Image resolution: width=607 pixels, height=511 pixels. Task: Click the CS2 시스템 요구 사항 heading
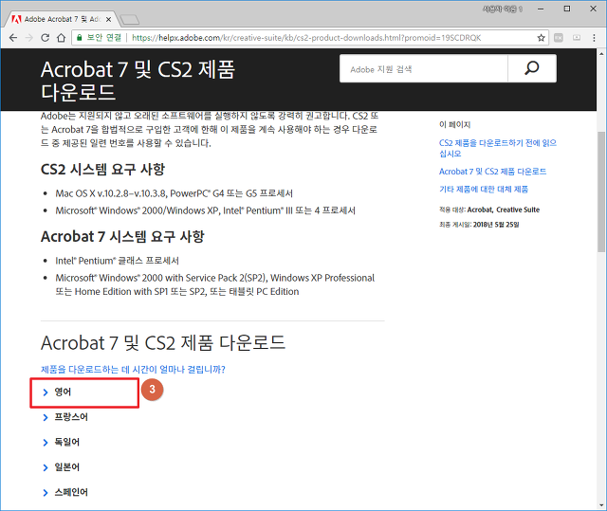tap(103, 170)
